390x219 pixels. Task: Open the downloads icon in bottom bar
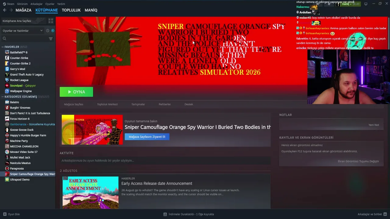click(165, 214)
